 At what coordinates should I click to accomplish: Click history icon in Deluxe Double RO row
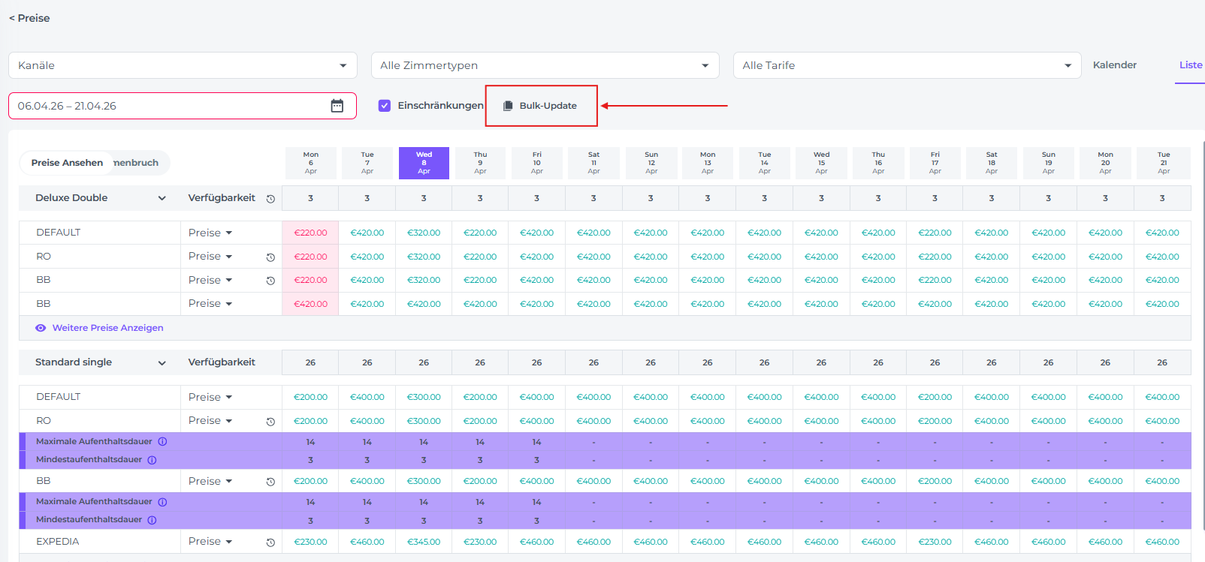(x=270, y=257)
